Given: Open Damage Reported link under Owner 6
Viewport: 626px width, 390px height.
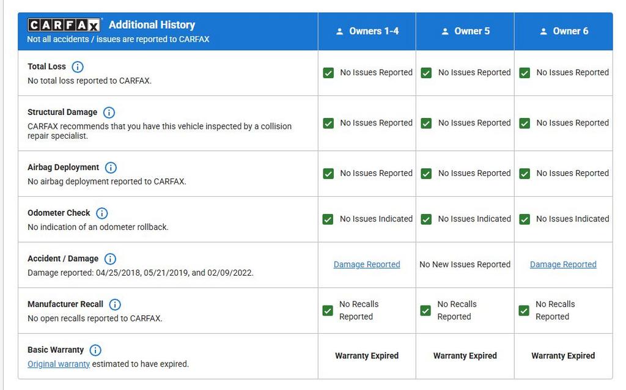Looking at the screenshot, I should pos(563,264).
